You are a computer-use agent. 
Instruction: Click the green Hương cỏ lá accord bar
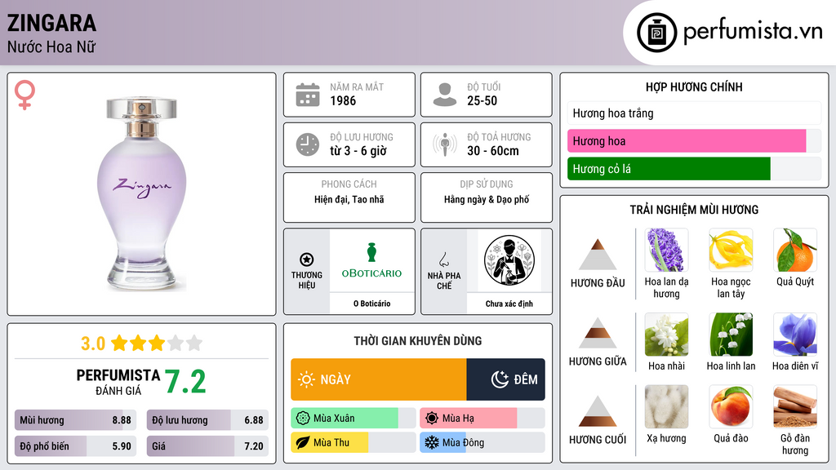694,168
